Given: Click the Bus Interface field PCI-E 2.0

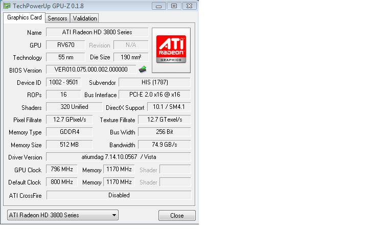Looking at the screenshot, I should coord(155,95).
